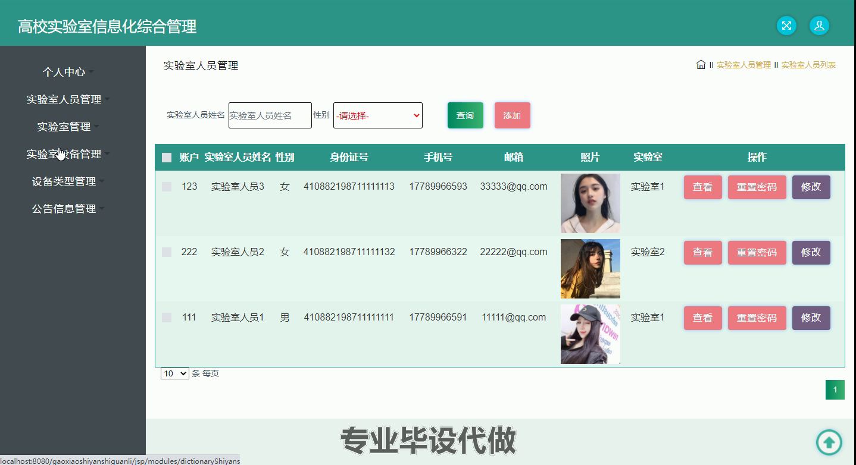Click 修改 for 实验室人员3
This screenshot has height=465, width=856.
(811, 187)
